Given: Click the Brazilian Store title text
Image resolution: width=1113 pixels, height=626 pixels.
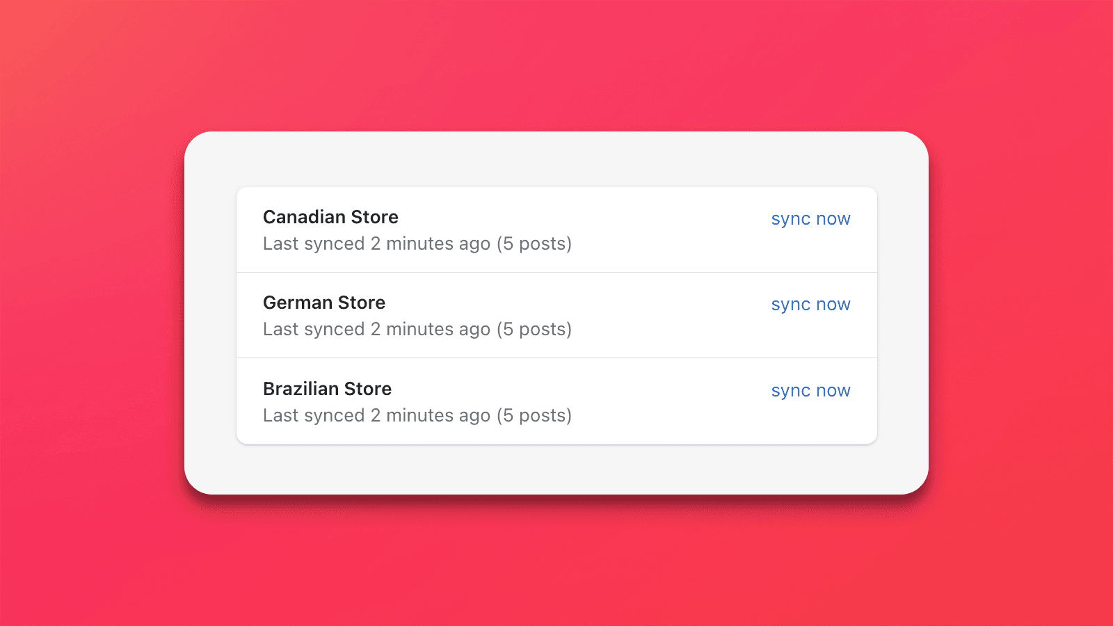Looking at the screenshot, I should 327,389.
